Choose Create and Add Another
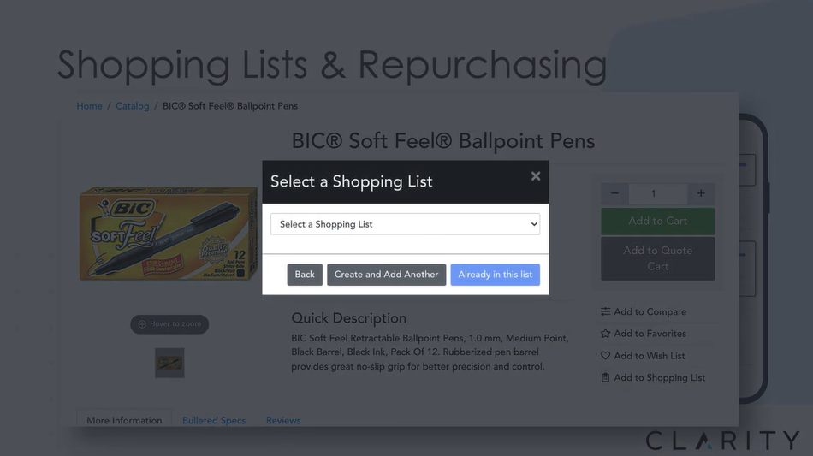The height and width of the screenshot is (456, 813). 386,275
